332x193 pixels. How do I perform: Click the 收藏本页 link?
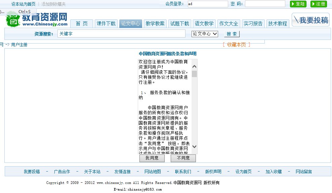click(x=237, y=44)
